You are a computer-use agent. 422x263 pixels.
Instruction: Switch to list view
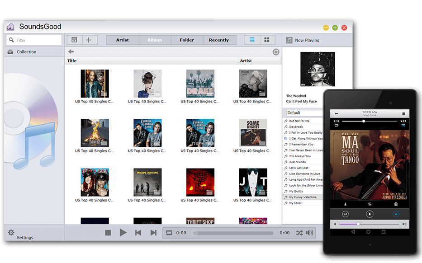pos(252,40)
